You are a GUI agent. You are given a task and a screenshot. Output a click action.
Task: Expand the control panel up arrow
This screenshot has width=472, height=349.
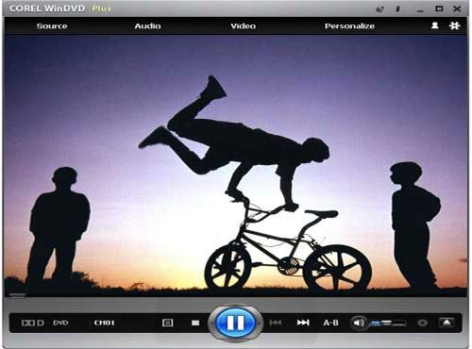pos(447,323)
